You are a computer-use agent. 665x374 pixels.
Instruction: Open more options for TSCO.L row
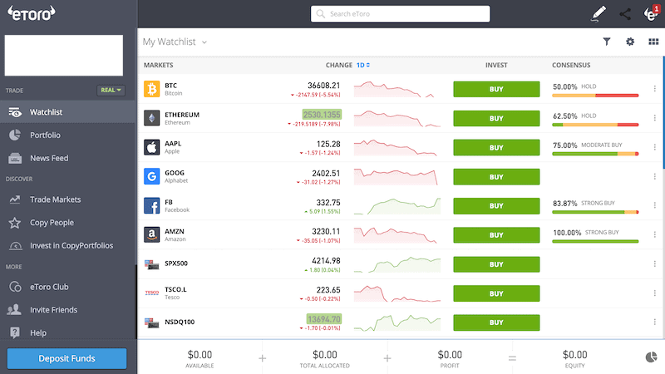(x=654, y=293)
